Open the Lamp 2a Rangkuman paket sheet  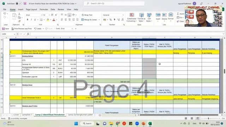point(80,115)
